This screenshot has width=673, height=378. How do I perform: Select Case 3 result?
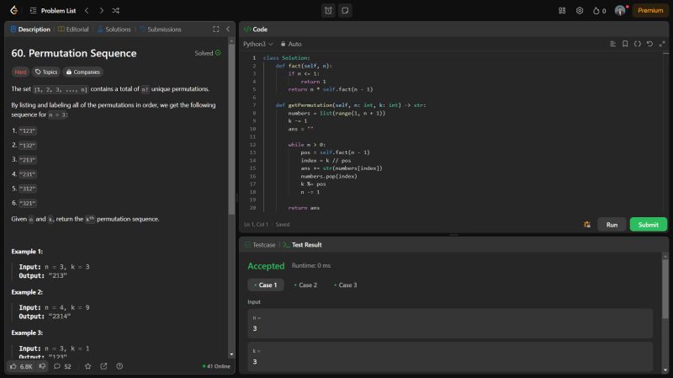(346, 285)
